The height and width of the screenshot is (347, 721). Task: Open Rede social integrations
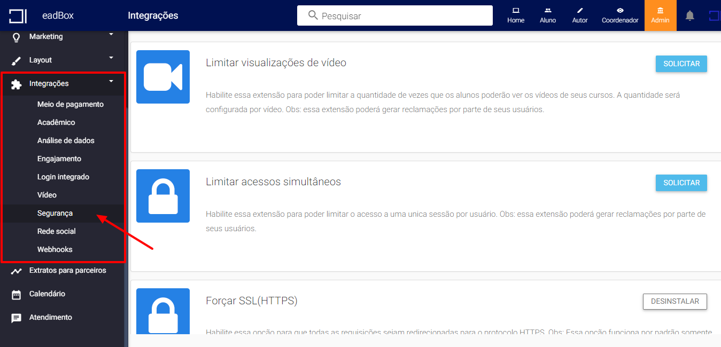[57, 231]
